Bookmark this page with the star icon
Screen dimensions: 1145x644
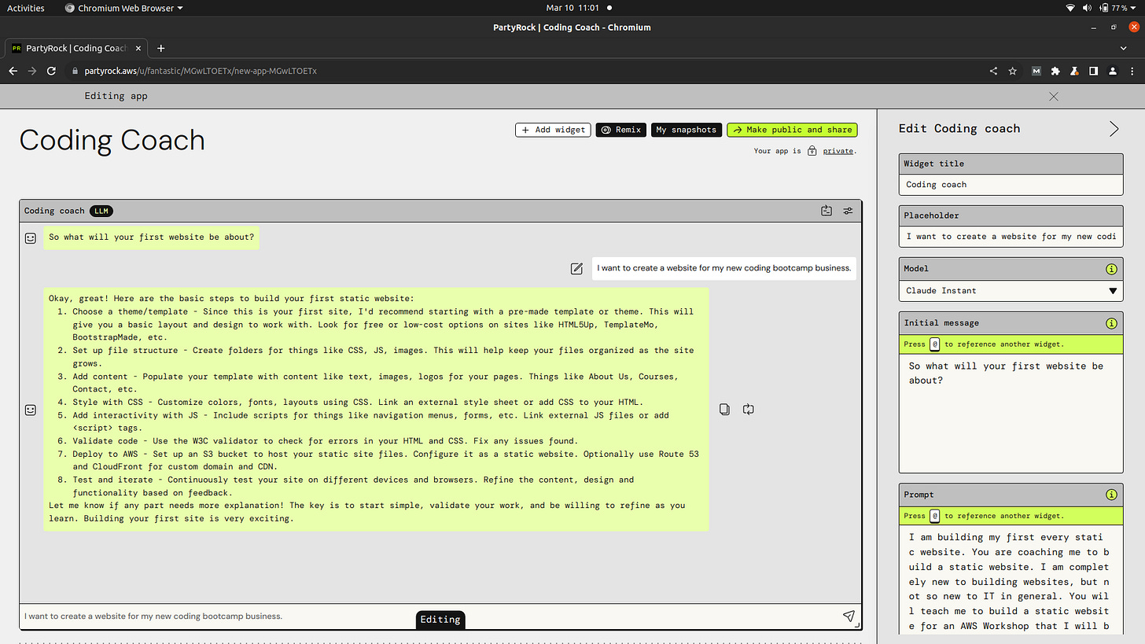[x=1012, y=71]
